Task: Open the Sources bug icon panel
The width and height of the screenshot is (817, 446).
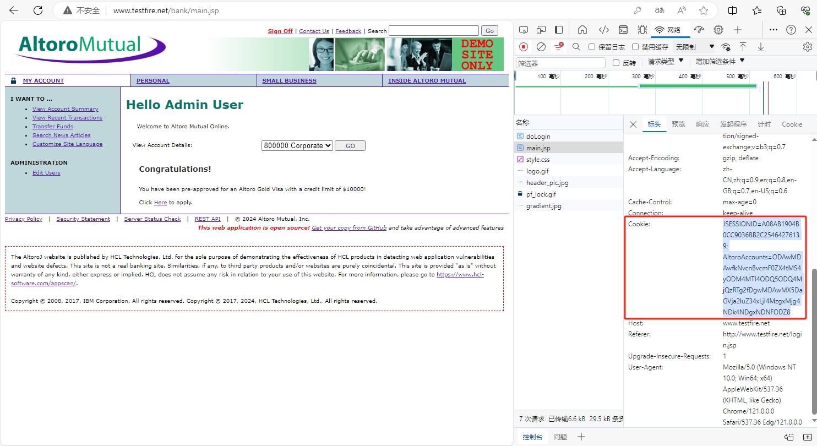Action: click(x=642, y=30)
